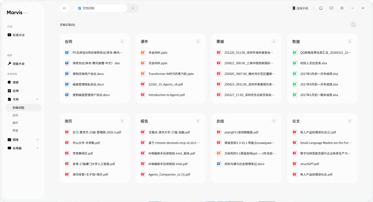The width and height of the screenshot is (373, 202).
Task: Expand the 报告 card with its arrow
Action: pyautogui.click(x=198, y=121)
